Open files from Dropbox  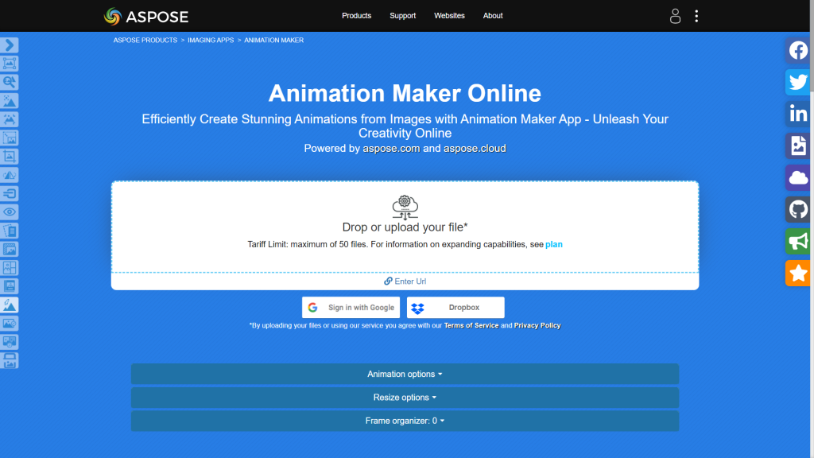pos(455,307)
